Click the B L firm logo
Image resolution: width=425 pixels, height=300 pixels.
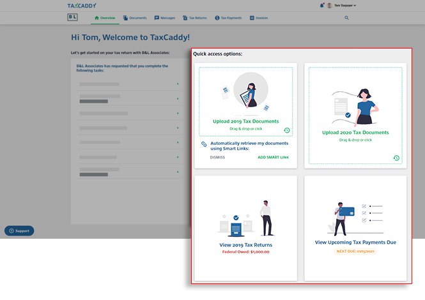pyautogui.click(x=72, y=17)
